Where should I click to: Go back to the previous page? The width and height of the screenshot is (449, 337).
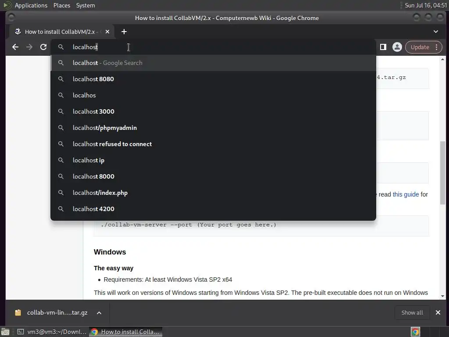15,47
